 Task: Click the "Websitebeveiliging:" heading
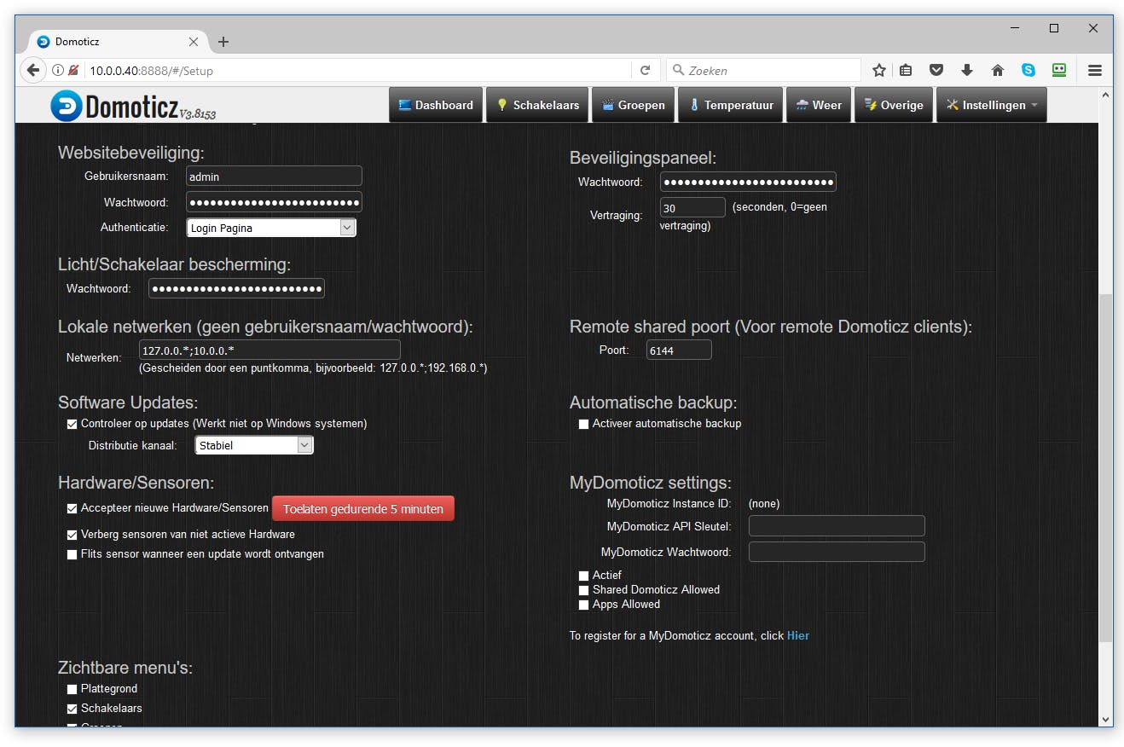(131, 153)
